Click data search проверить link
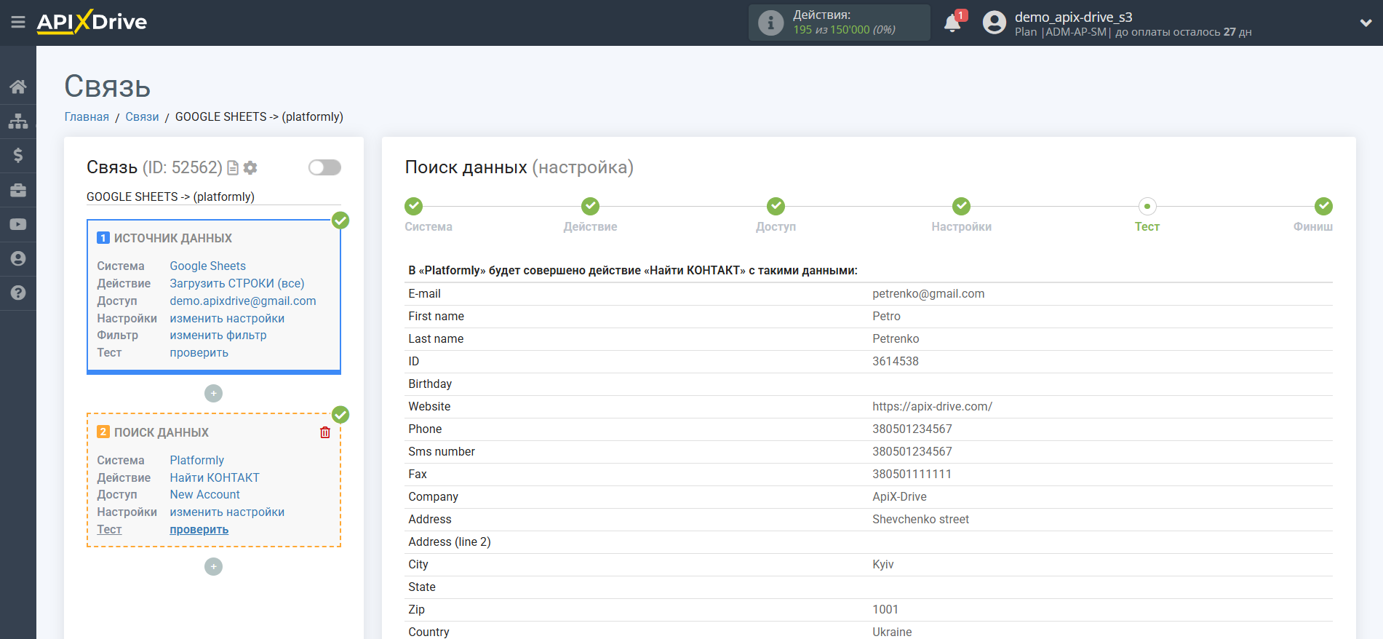The height and width of the screenshot is (639, 1383). (199, 530)
